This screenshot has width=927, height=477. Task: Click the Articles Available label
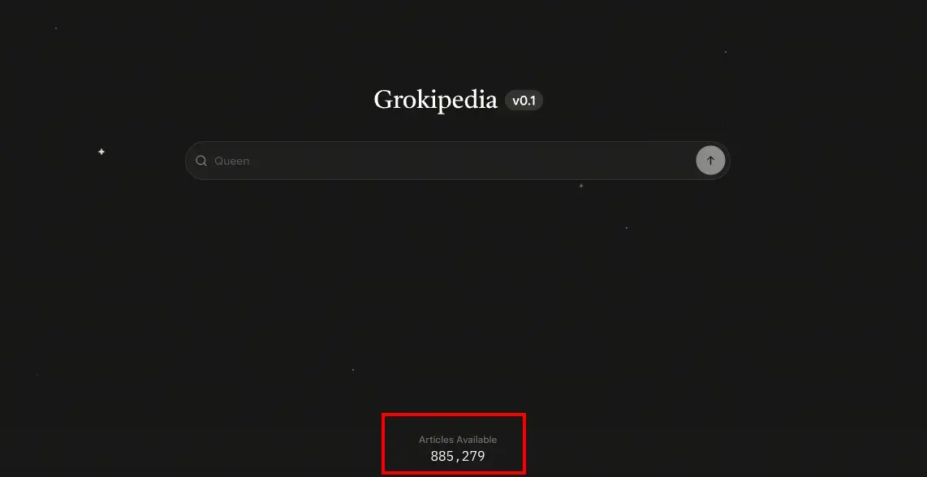[458, 440]
